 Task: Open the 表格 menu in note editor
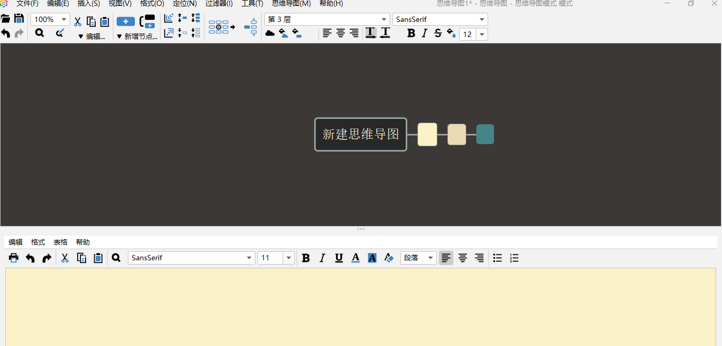60,243
